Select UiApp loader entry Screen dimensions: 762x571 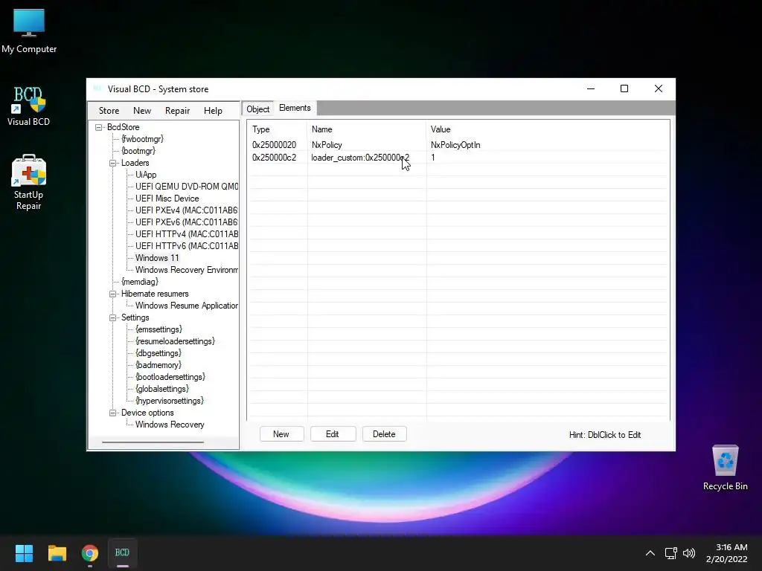(x=146, y=175)
